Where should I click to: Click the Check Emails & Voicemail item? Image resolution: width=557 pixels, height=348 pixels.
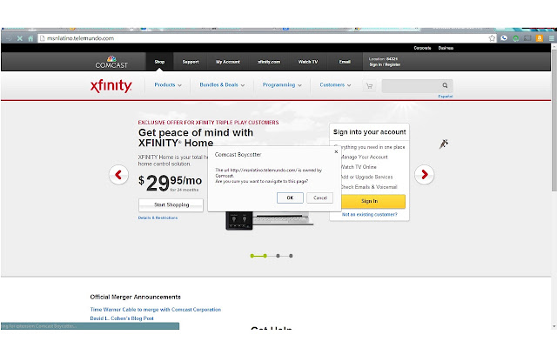(x=368, y=187)
